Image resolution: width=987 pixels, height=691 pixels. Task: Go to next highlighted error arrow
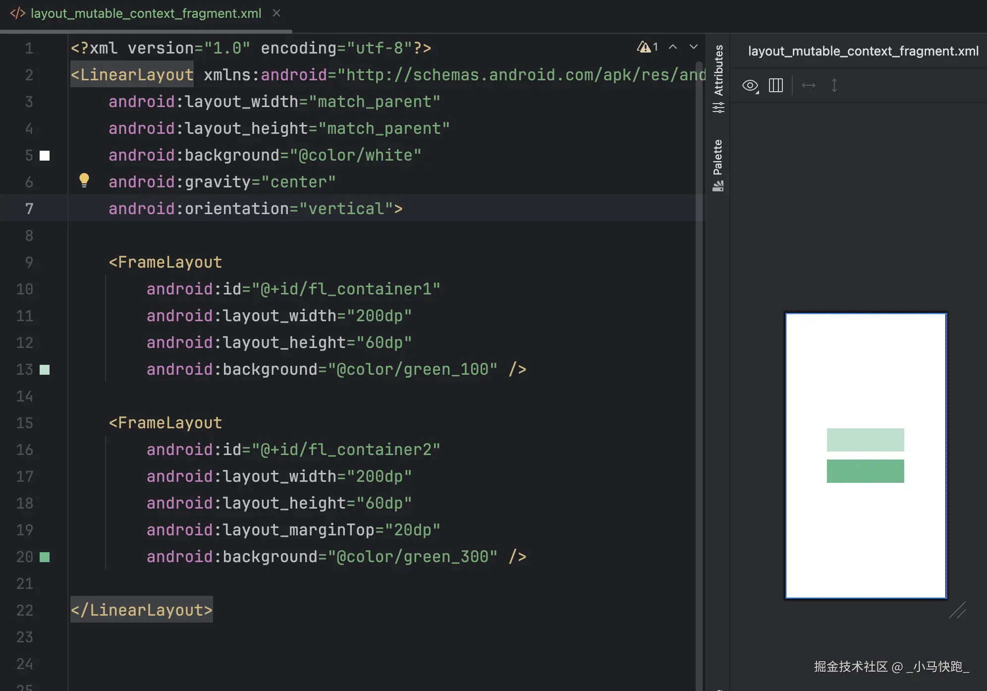(694, 47)
